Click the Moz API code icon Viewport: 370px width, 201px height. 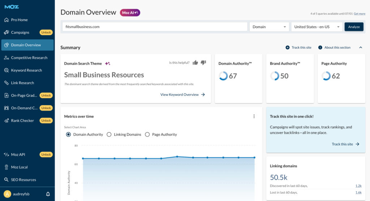point(7,155)
